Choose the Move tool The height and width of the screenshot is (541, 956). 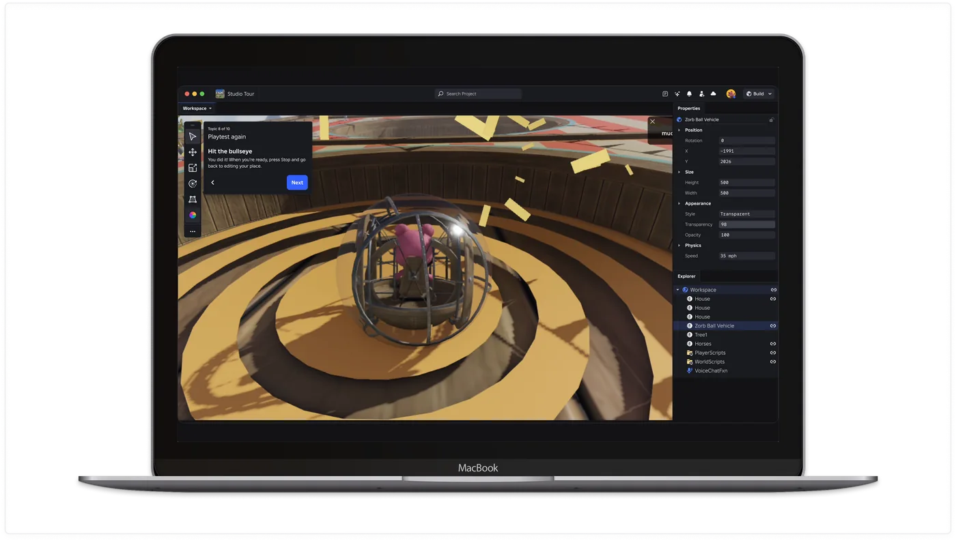(193, 152)
